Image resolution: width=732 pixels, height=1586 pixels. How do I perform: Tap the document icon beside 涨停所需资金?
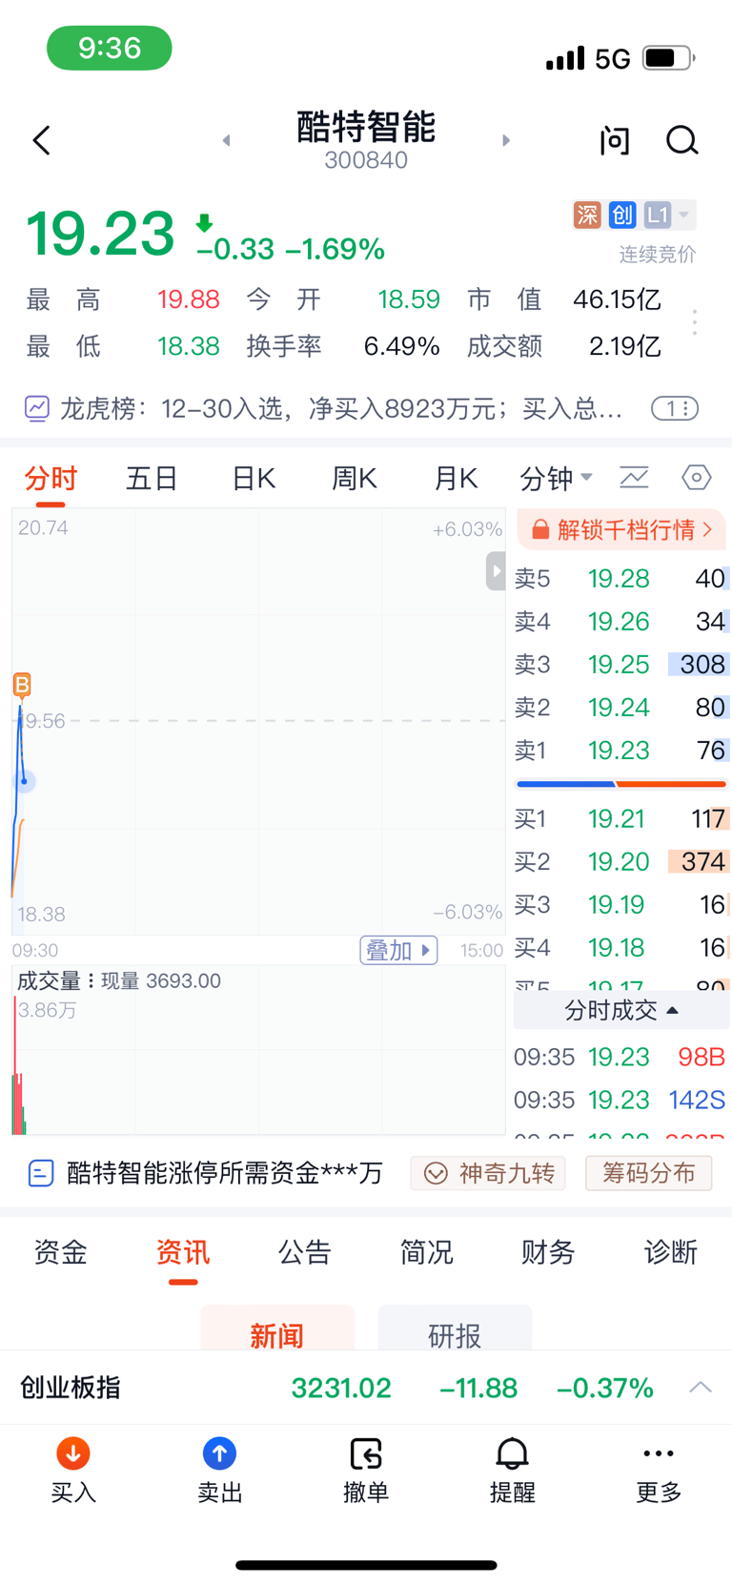click(41, 1173)
